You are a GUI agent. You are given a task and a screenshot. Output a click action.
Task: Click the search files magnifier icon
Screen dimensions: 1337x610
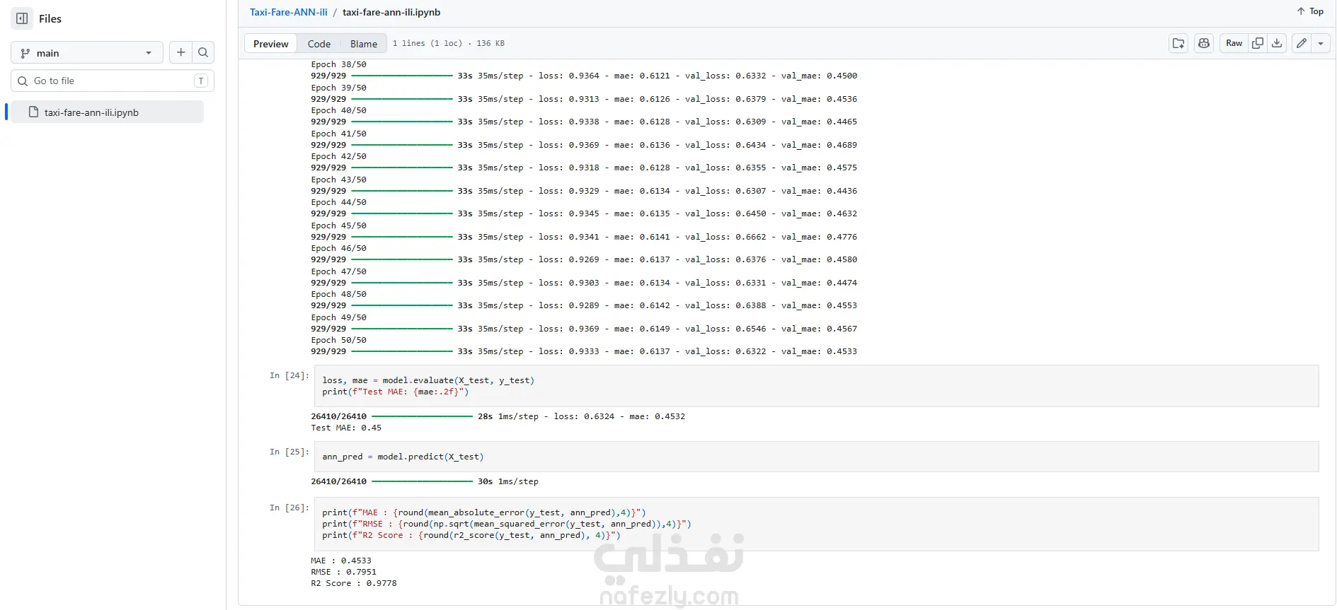[x=203, y=52]
